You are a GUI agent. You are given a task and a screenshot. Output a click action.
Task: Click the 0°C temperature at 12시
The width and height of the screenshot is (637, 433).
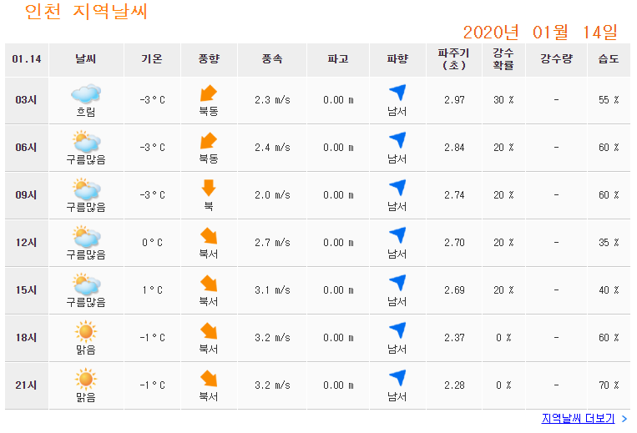(x=152, y=243)
